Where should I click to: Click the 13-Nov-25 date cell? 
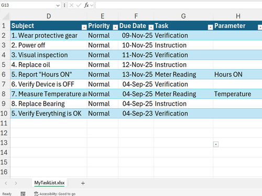tap(136, 75)
